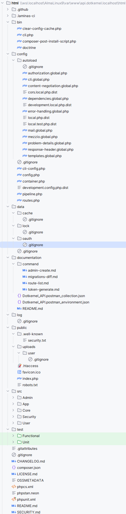
Task: Click the ignore icon beside oauth .gitignore
Action: coord(25,245)
